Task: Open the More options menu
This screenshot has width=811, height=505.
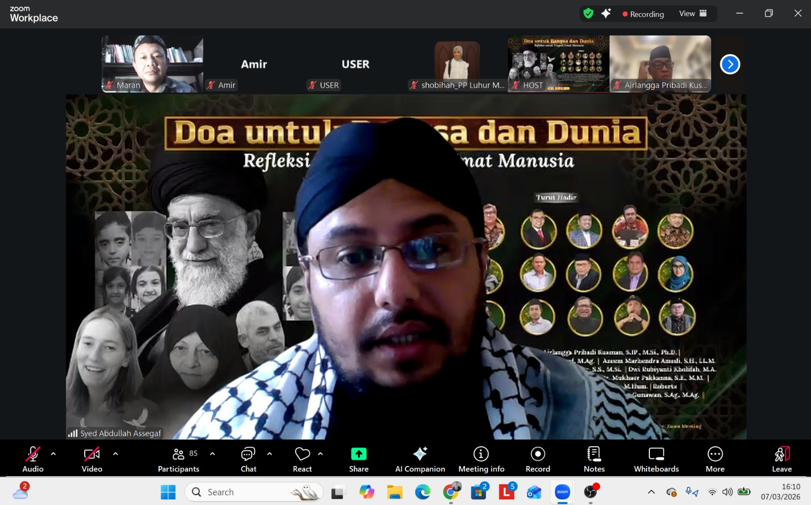Action: point(715,459)
